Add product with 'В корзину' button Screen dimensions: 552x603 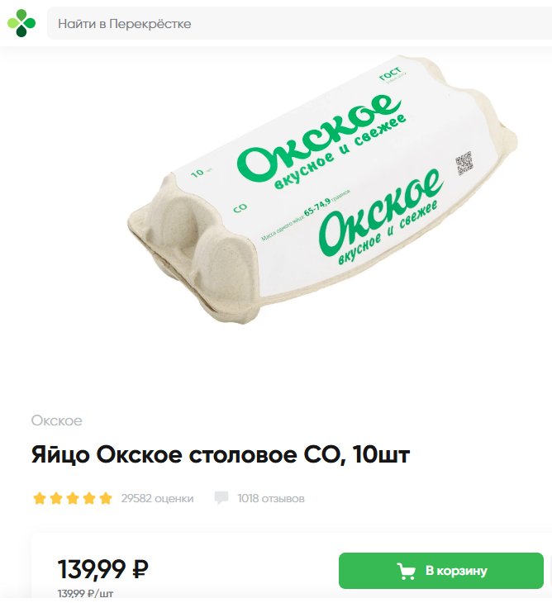tap(440, 571)
